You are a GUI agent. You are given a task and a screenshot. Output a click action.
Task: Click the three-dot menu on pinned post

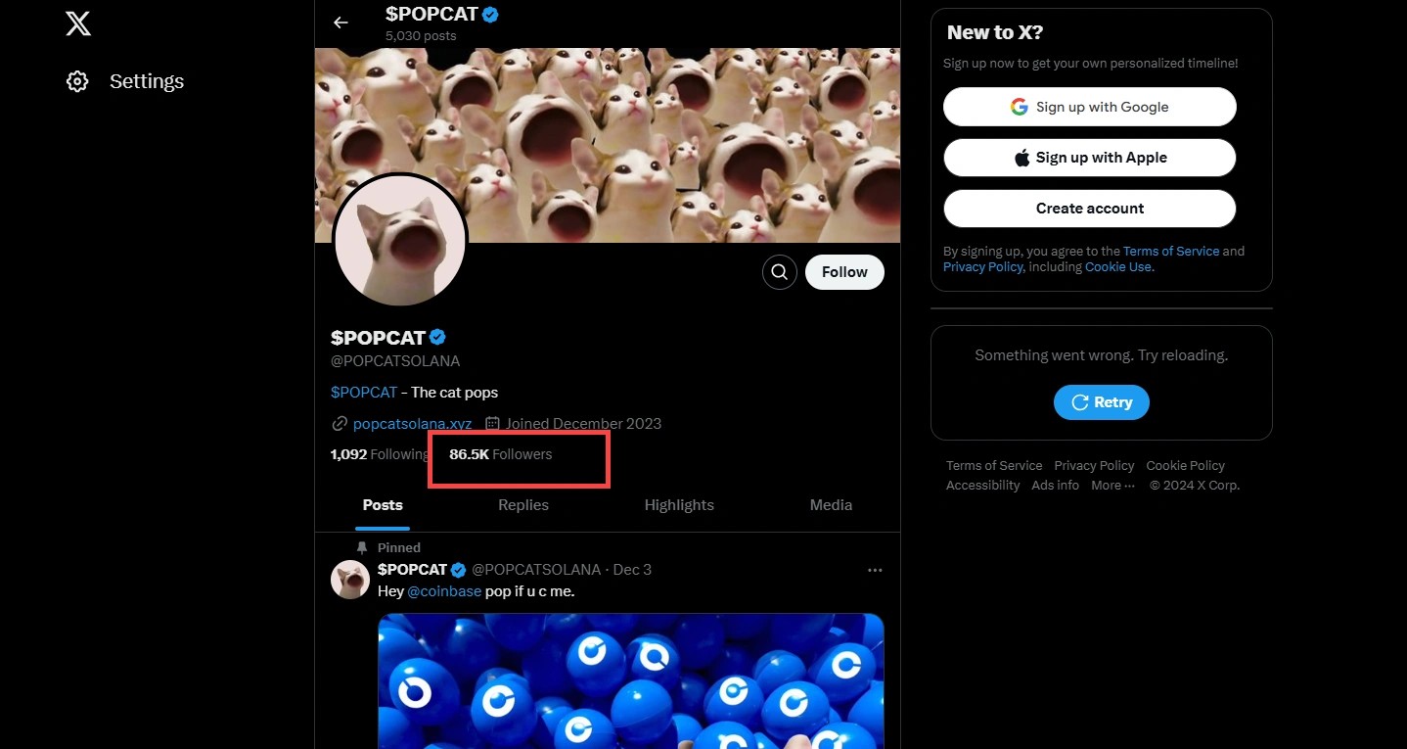coord(875,570)
